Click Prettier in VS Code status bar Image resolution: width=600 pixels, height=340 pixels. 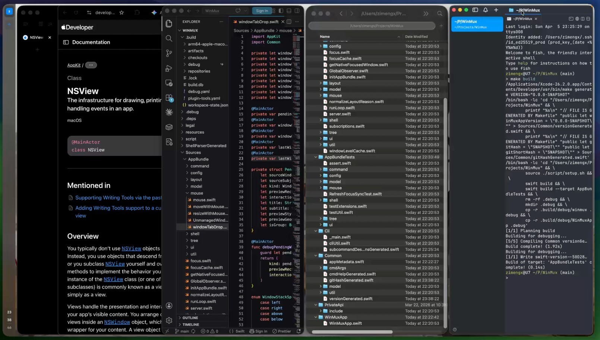282,331
